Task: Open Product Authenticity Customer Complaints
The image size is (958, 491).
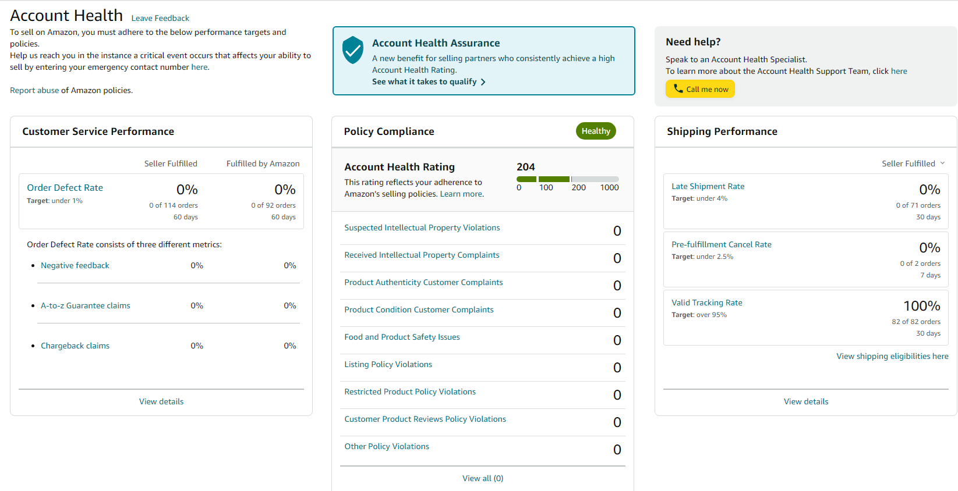Action: [x=423, y=282]
